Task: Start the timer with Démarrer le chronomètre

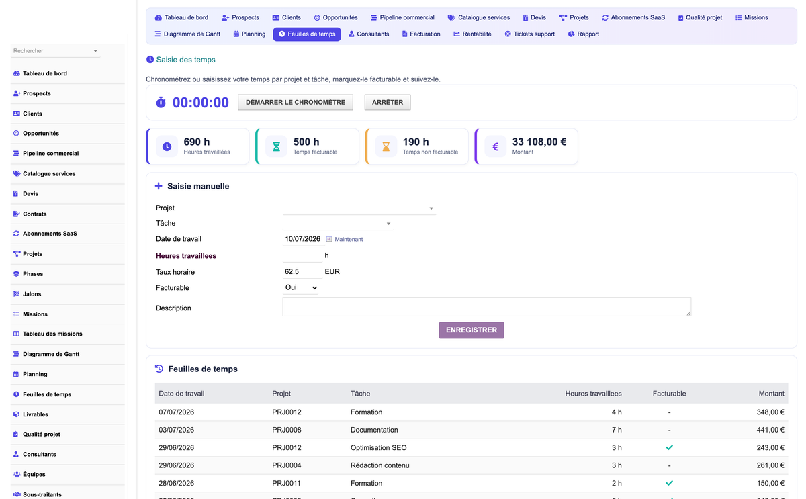Action: tap(296, 103)
